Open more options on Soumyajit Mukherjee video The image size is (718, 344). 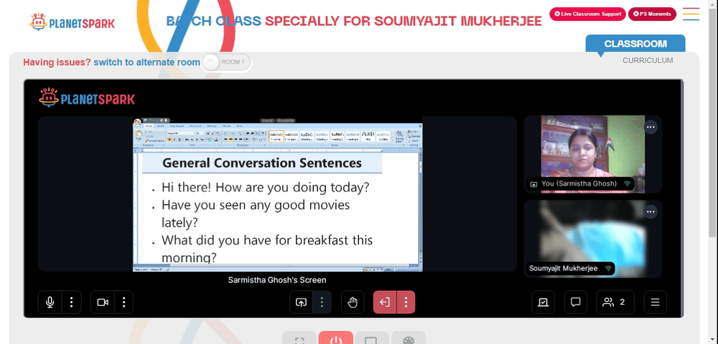coord(651,211)
